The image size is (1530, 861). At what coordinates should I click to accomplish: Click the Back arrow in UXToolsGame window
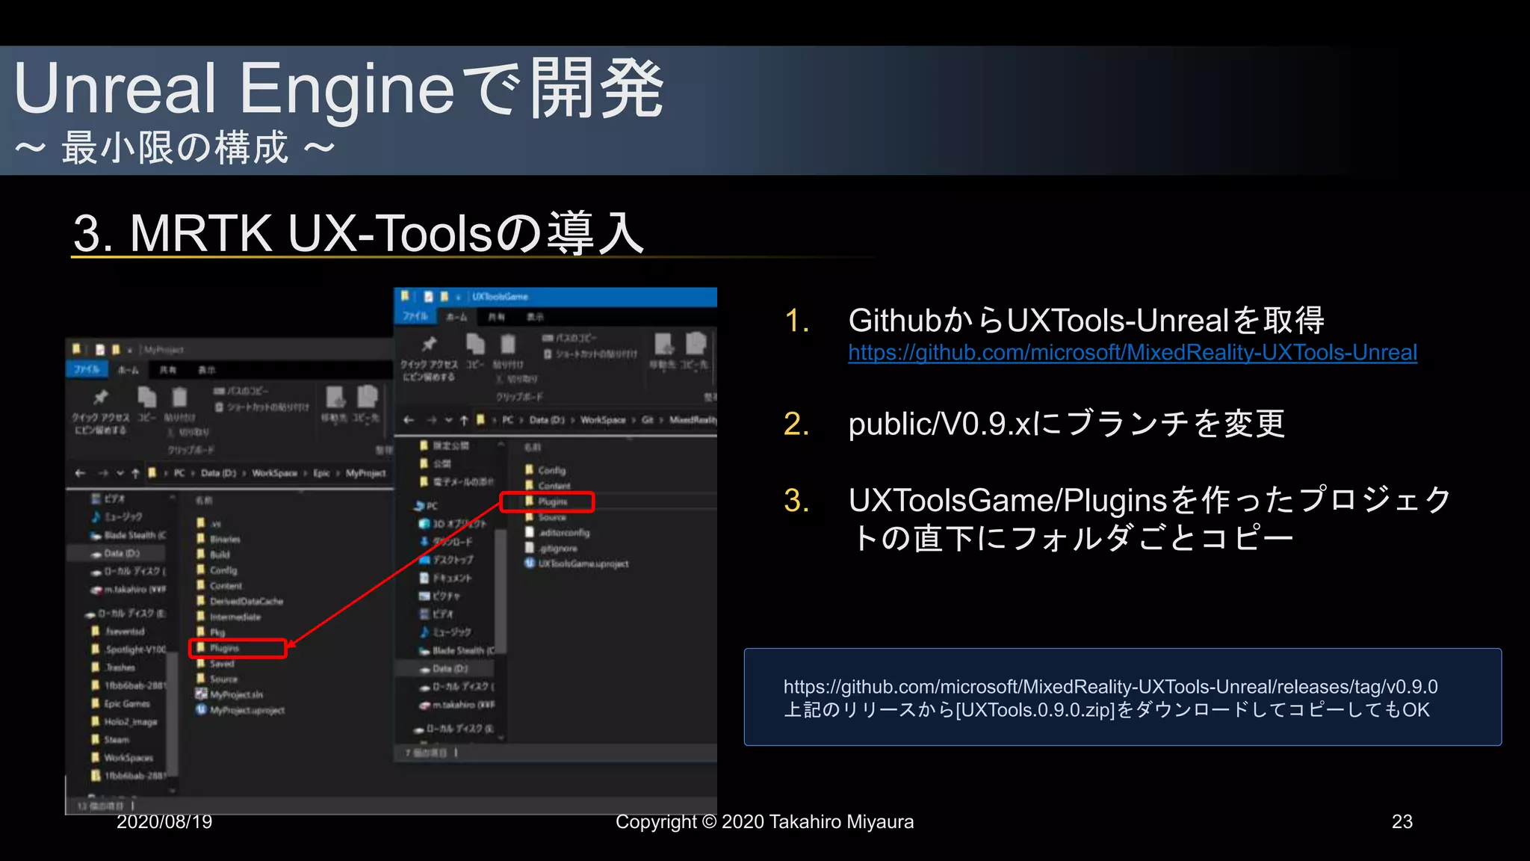pyautogui.click(x=409, y=420)
